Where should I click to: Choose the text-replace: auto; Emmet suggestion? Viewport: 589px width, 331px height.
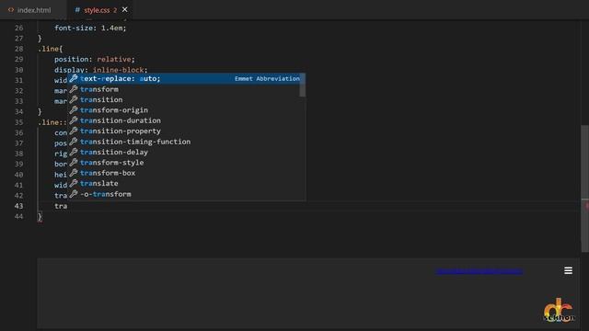pyautogui.click(x=186, y=78)
